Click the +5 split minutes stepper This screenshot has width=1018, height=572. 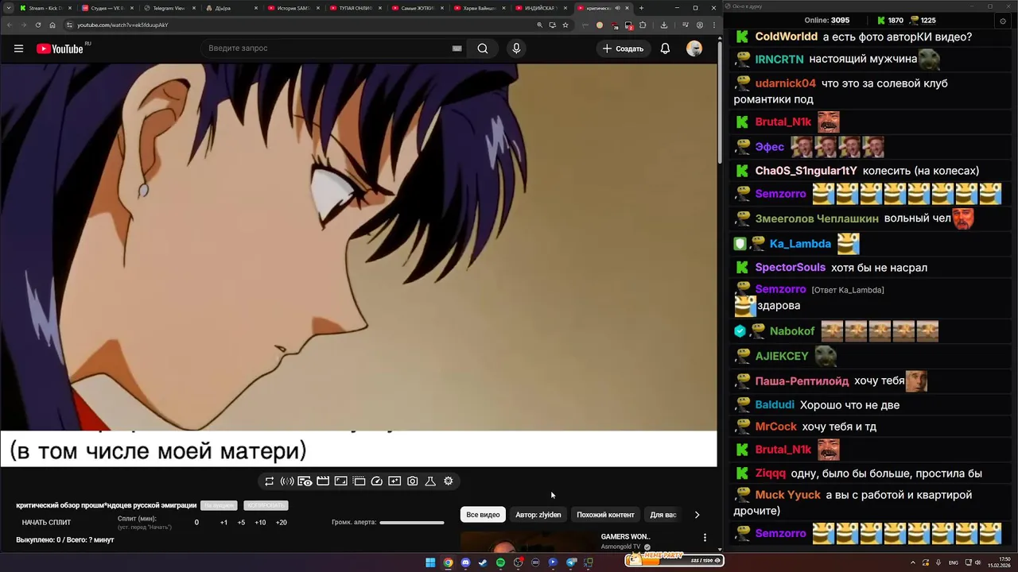(x=241, y=523)
